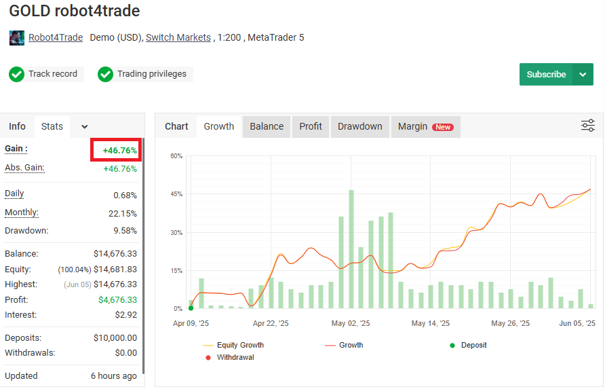Open the Drawdown chart tab
The height and width of the screenshot is (389, 605).
pos(359,126)
